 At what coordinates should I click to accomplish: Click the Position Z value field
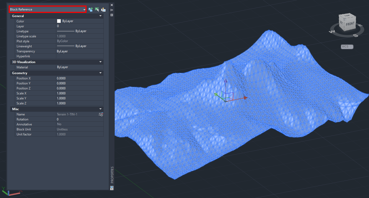pyautogui.click(x=80, y=88)
